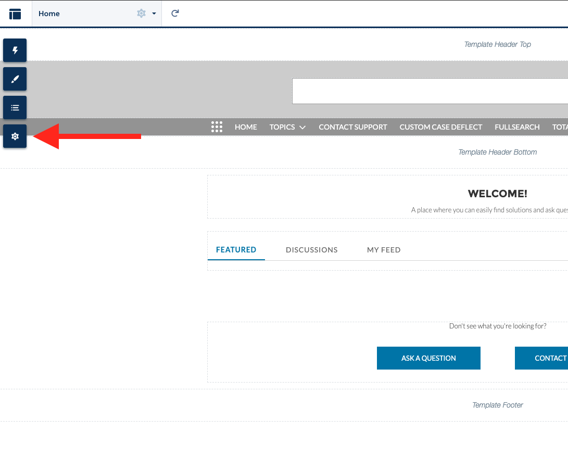Select CONTACT SUPPORT in navigation menu

click(352, 127)
